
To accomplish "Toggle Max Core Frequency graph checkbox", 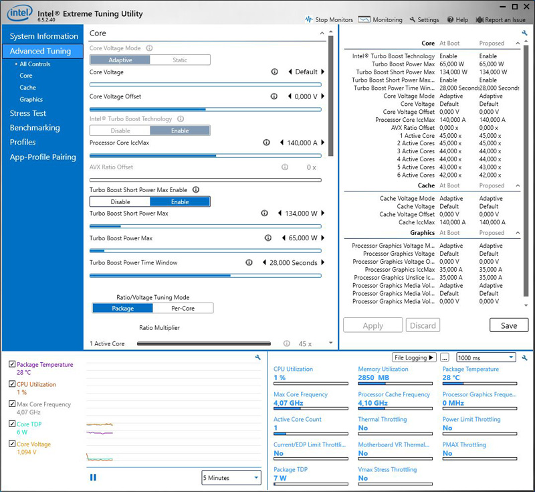I will (12, 404).
